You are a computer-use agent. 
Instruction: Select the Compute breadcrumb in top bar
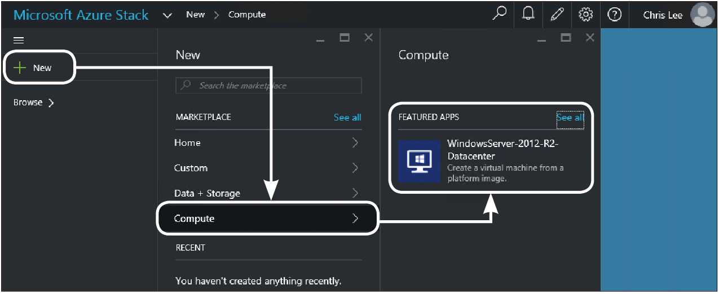[247, 15]
